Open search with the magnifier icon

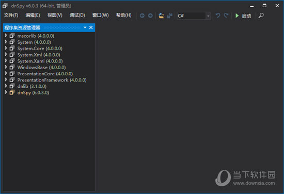[x=261, y=15]
